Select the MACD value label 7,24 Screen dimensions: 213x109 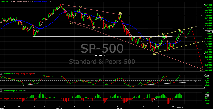pyautogui.click(x=207, y=75)
